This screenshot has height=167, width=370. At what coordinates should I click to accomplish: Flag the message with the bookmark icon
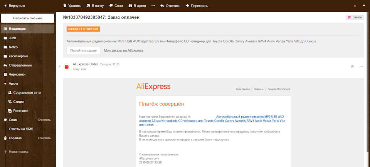tap(352, 67)
